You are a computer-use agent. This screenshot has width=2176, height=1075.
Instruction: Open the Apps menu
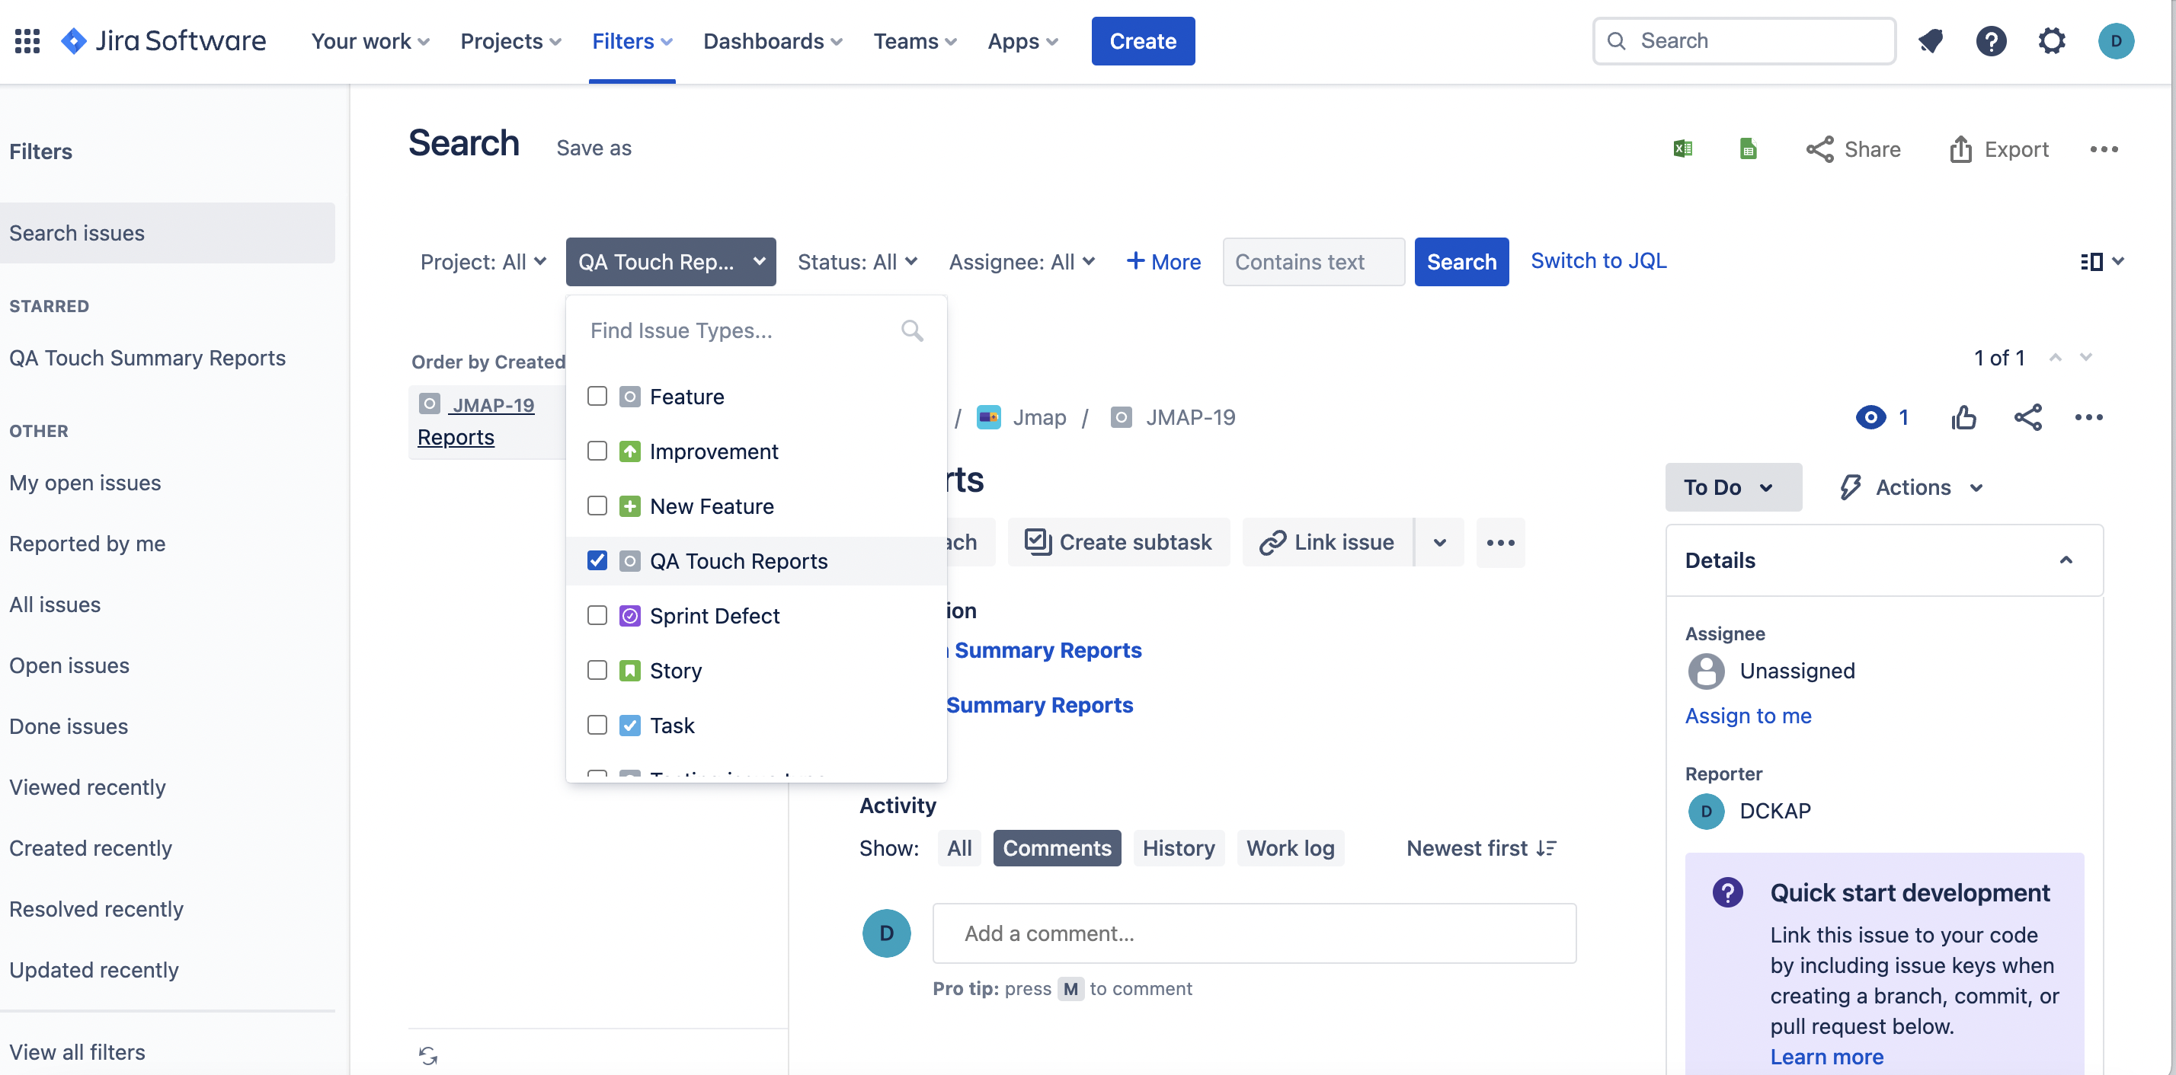pyautogui.click(x=1022, y=40)
